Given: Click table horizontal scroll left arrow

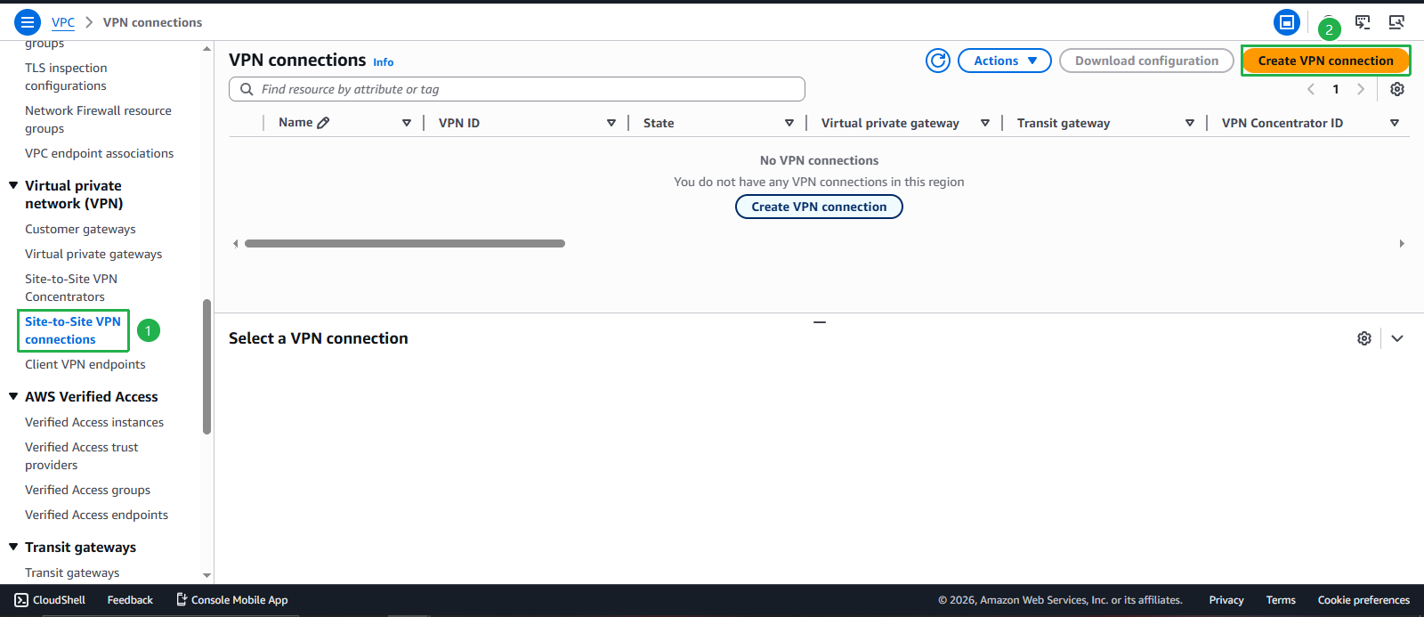Looking at the screenshot, I should coord(235,243).
